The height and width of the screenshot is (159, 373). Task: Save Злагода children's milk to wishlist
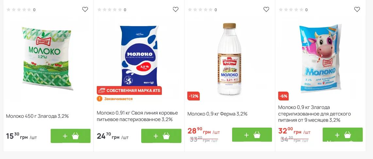tap(357, 9)
